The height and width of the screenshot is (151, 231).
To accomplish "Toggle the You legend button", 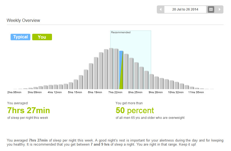I will tap(42, 37).
